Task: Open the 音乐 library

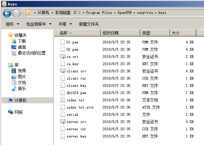Action: tap(22, 88)
